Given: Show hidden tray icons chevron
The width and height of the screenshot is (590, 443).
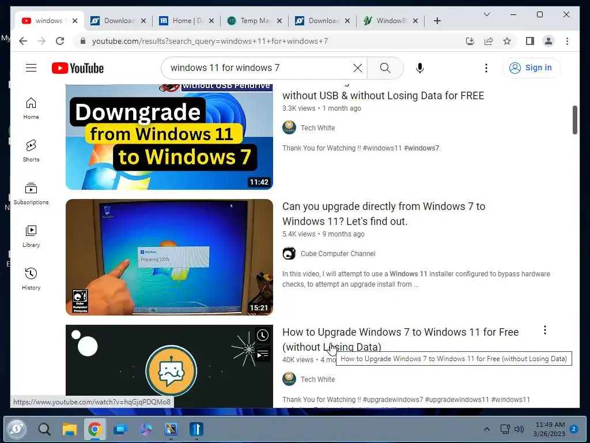Looking at the screenshot, I should click(486, 429).
